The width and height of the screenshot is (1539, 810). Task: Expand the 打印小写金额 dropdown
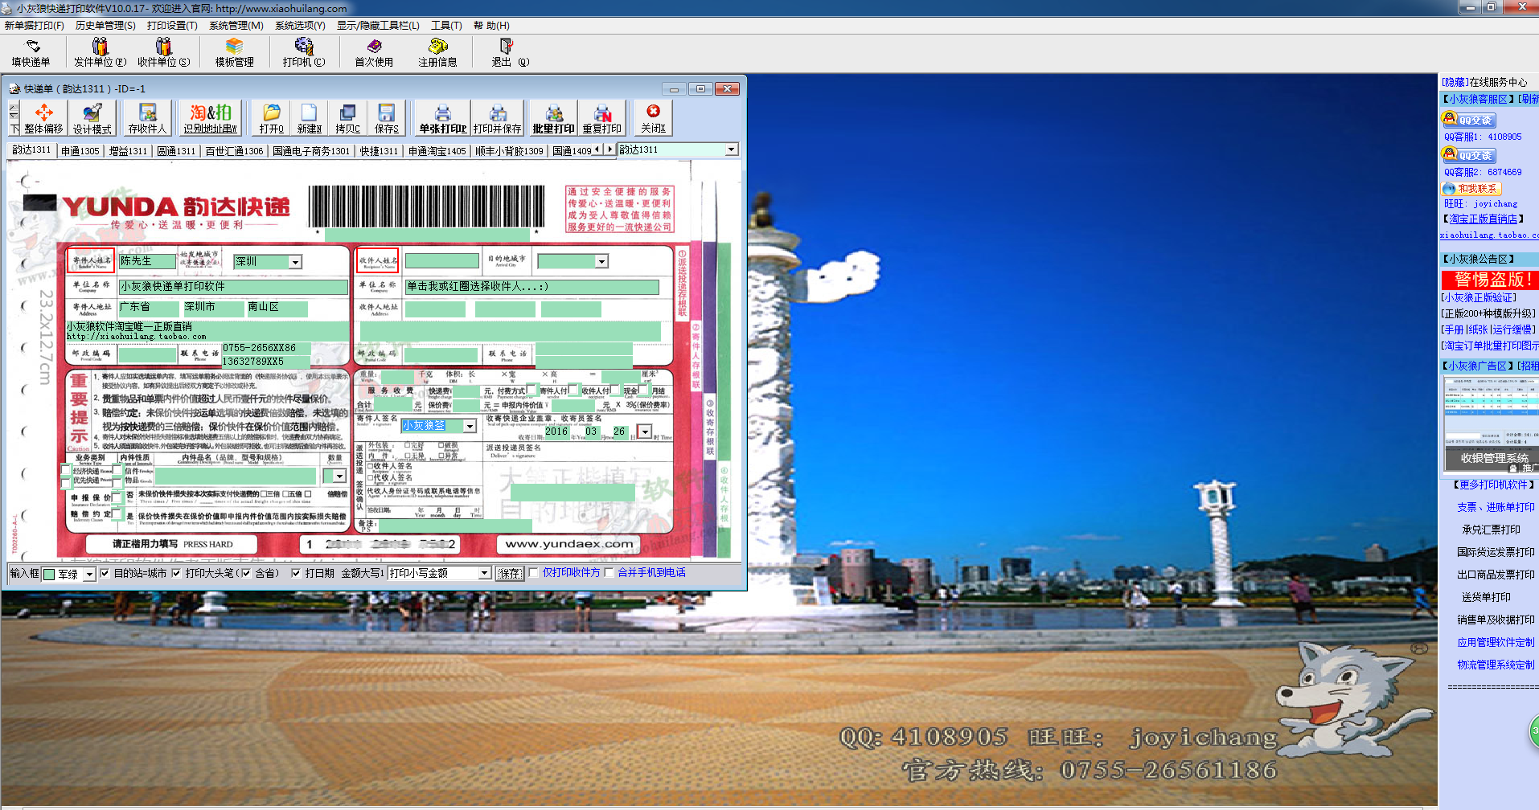click(x=484, y=573)
